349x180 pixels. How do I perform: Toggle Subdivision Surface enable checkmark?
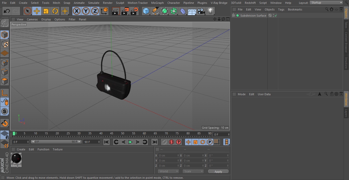click(276, 16)
